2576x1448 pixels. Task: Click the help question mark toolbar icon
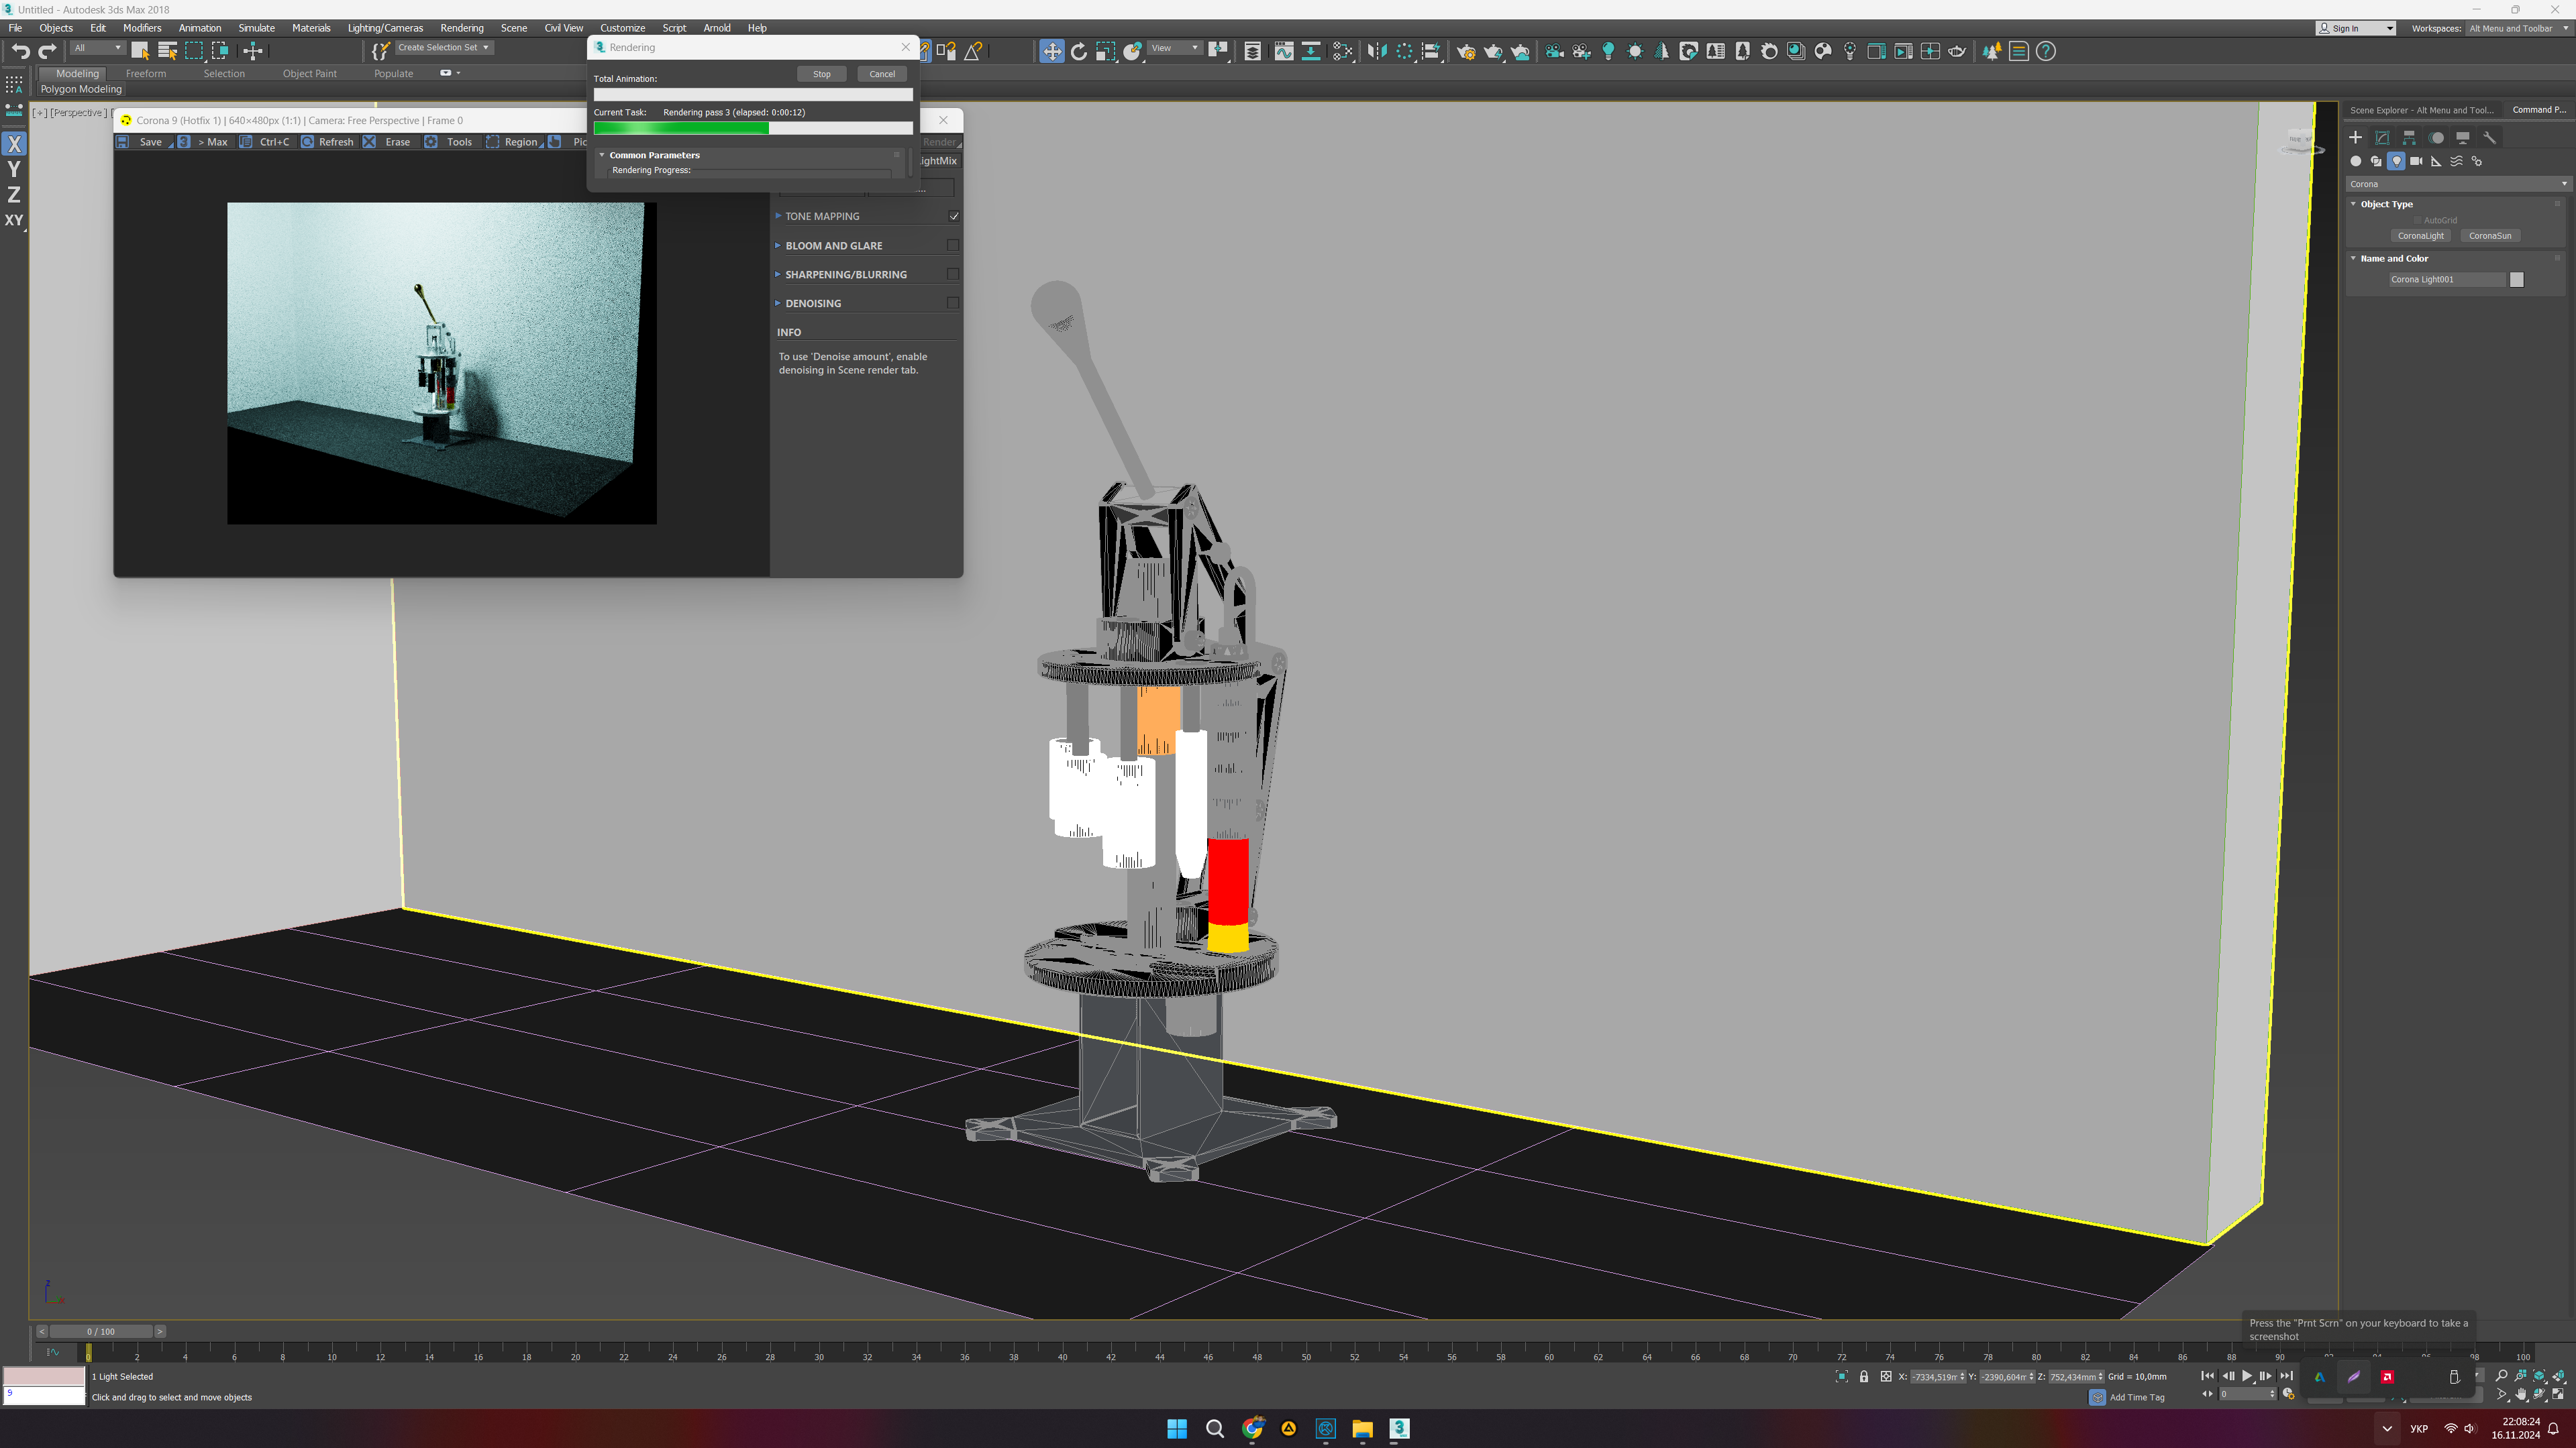2046,51
